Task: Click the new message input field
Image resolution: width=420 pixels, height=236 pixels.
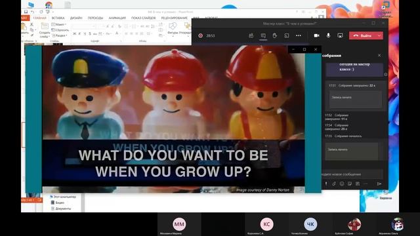Action: (x=352, y=174)
